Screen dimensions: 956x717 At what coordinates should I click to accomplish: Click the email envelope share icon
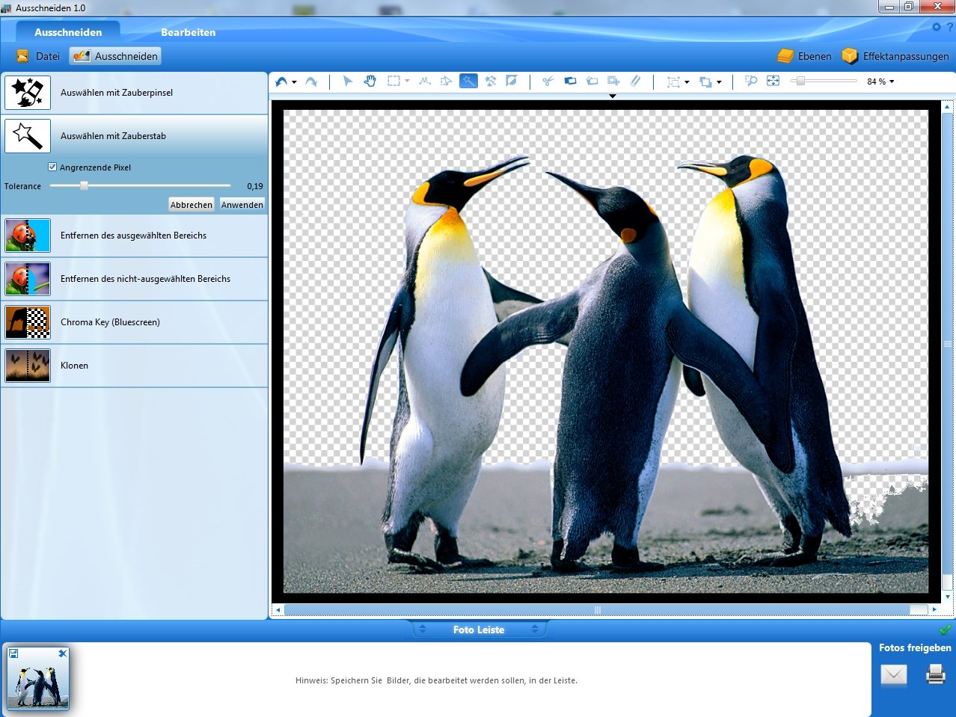click(894, 675)
